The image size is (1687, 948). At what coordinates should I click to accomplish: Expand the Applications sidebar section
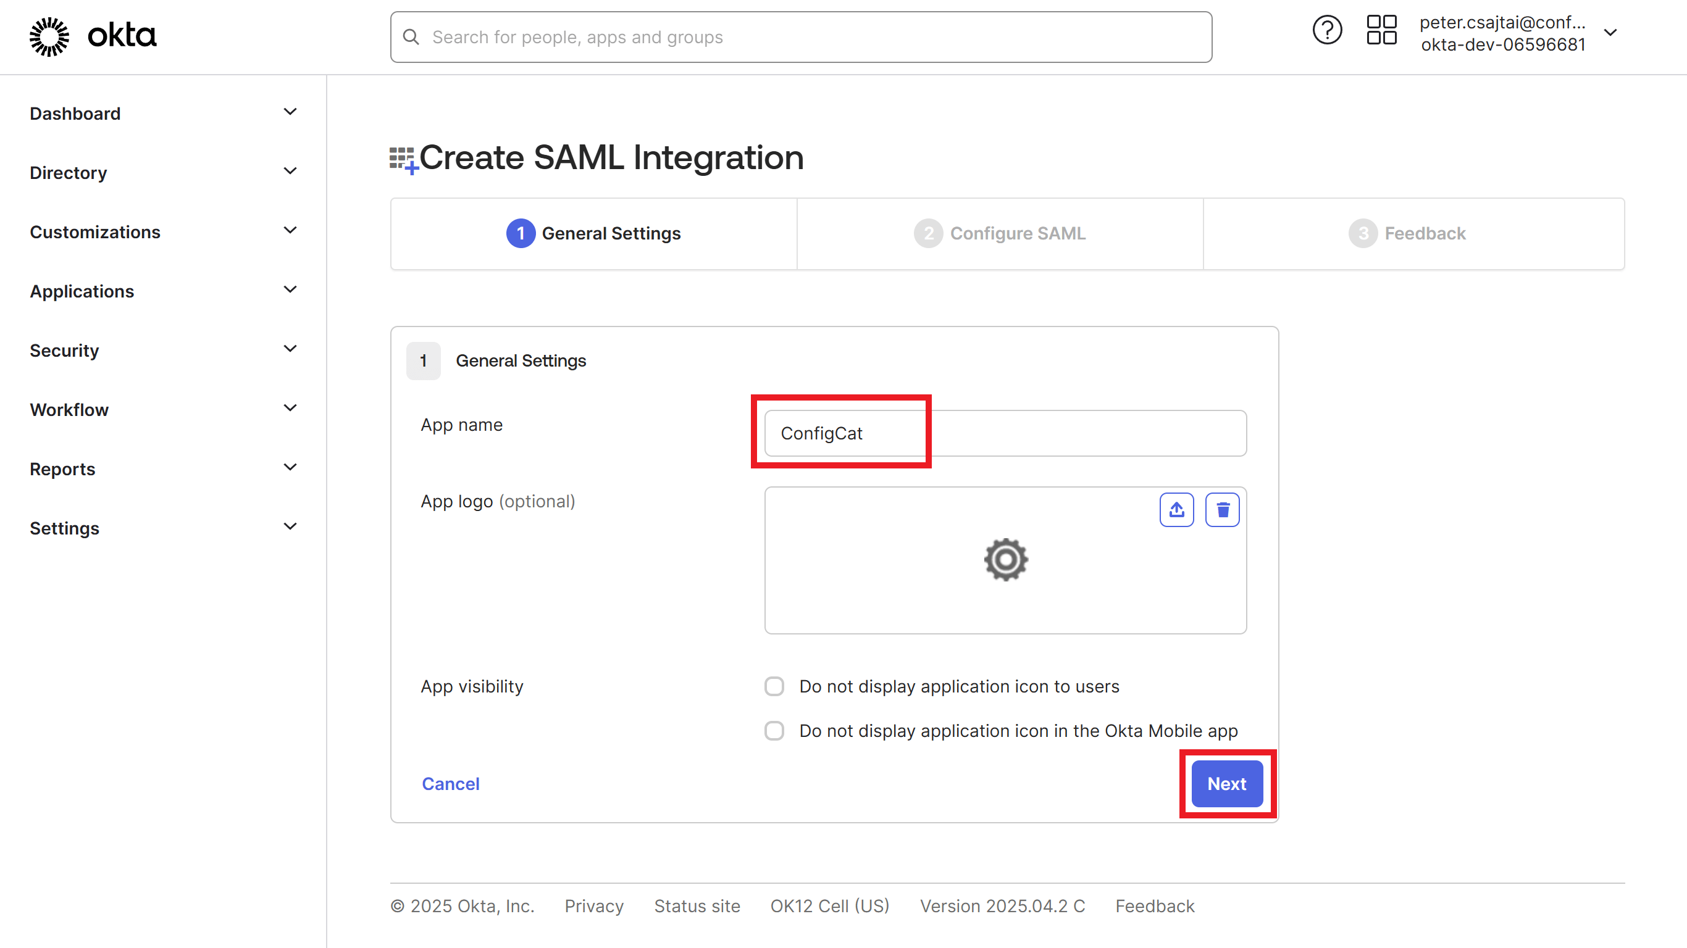tap(290, 290)
